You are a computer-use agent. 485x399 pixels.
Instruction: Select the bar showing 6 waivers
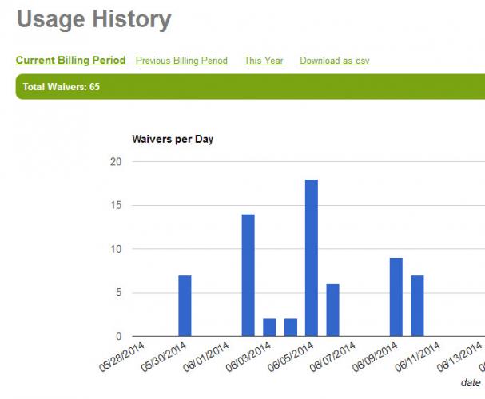[332, 310]
